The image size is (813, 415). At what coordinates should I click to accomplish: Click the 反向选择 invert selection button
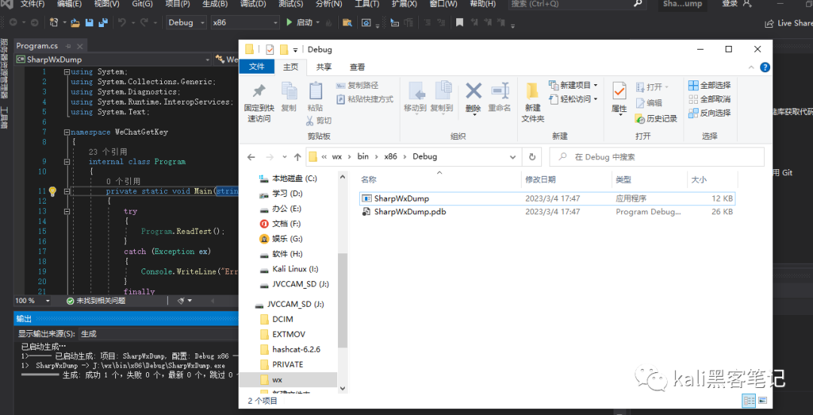709,113
